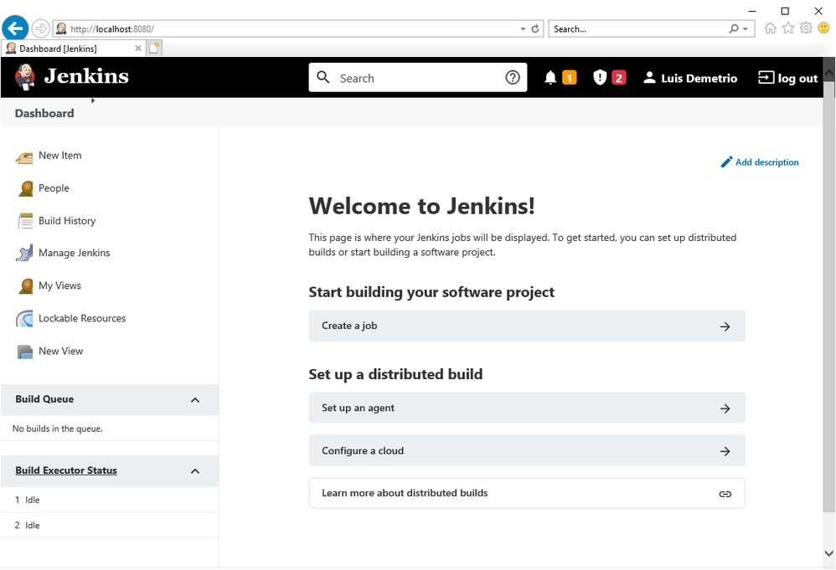Open People in the sidebar

pyautogui.click(x=54, y=188)
